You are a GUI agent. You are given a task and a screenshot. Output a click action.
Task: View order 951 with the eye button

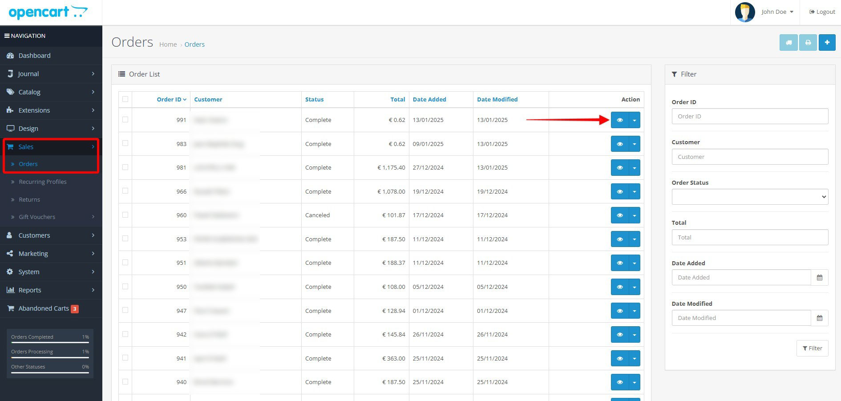pos(620,263)
